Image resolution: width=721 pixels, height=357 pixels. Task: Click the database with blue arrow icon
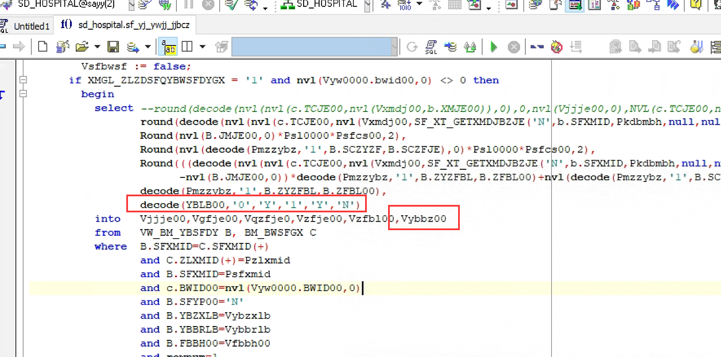click(x=451, y=46)
